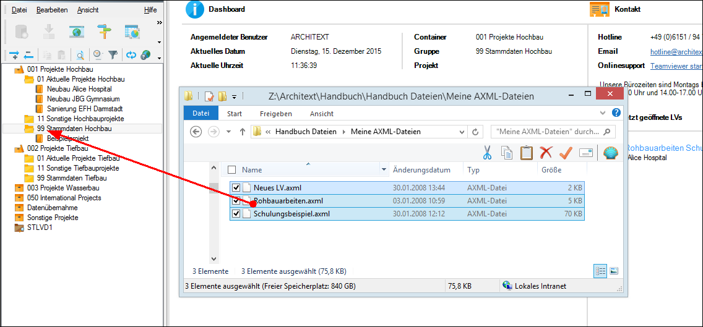The height and width of the screenshot is (327, 703).
Task: Click the properties quick-access icon in Explorer title
Action: click(209, 96)
